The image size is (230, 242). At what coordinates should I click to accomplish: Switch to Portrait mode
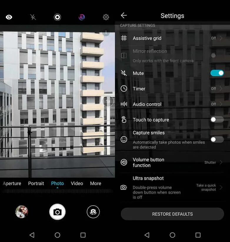pos(36,183)
